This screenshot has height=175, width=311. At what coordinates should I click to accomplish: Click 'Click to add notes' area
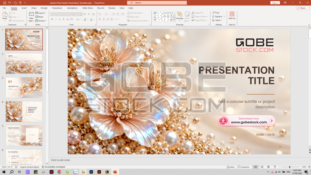point(60,160)
